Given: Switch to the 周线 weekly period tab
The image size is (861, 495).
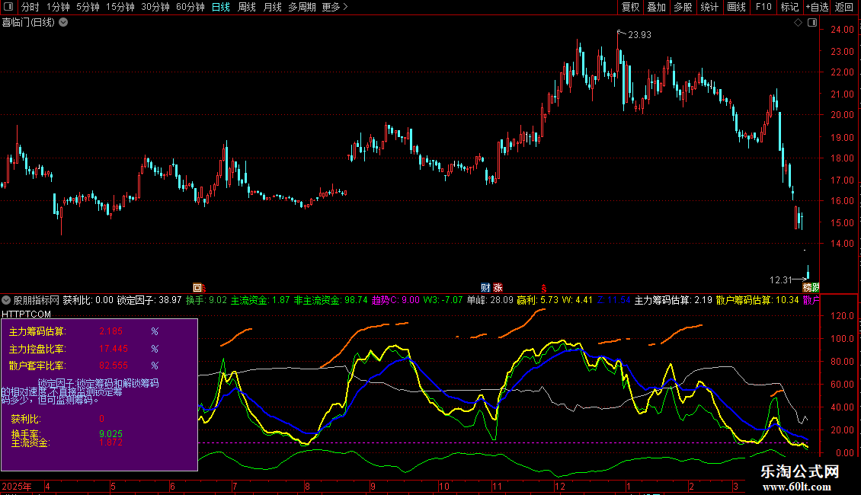Looking at the screenshot, I should (247, 8).
